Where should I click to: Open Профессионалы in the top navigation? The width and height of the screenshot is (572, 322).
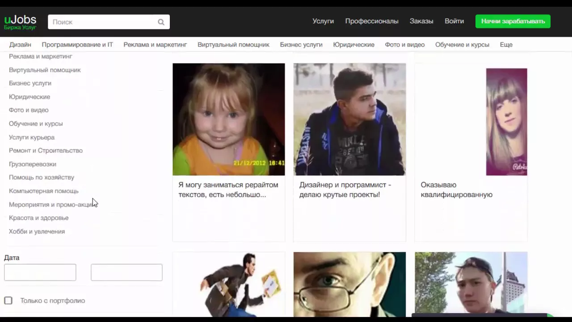(x=372, y=21)
